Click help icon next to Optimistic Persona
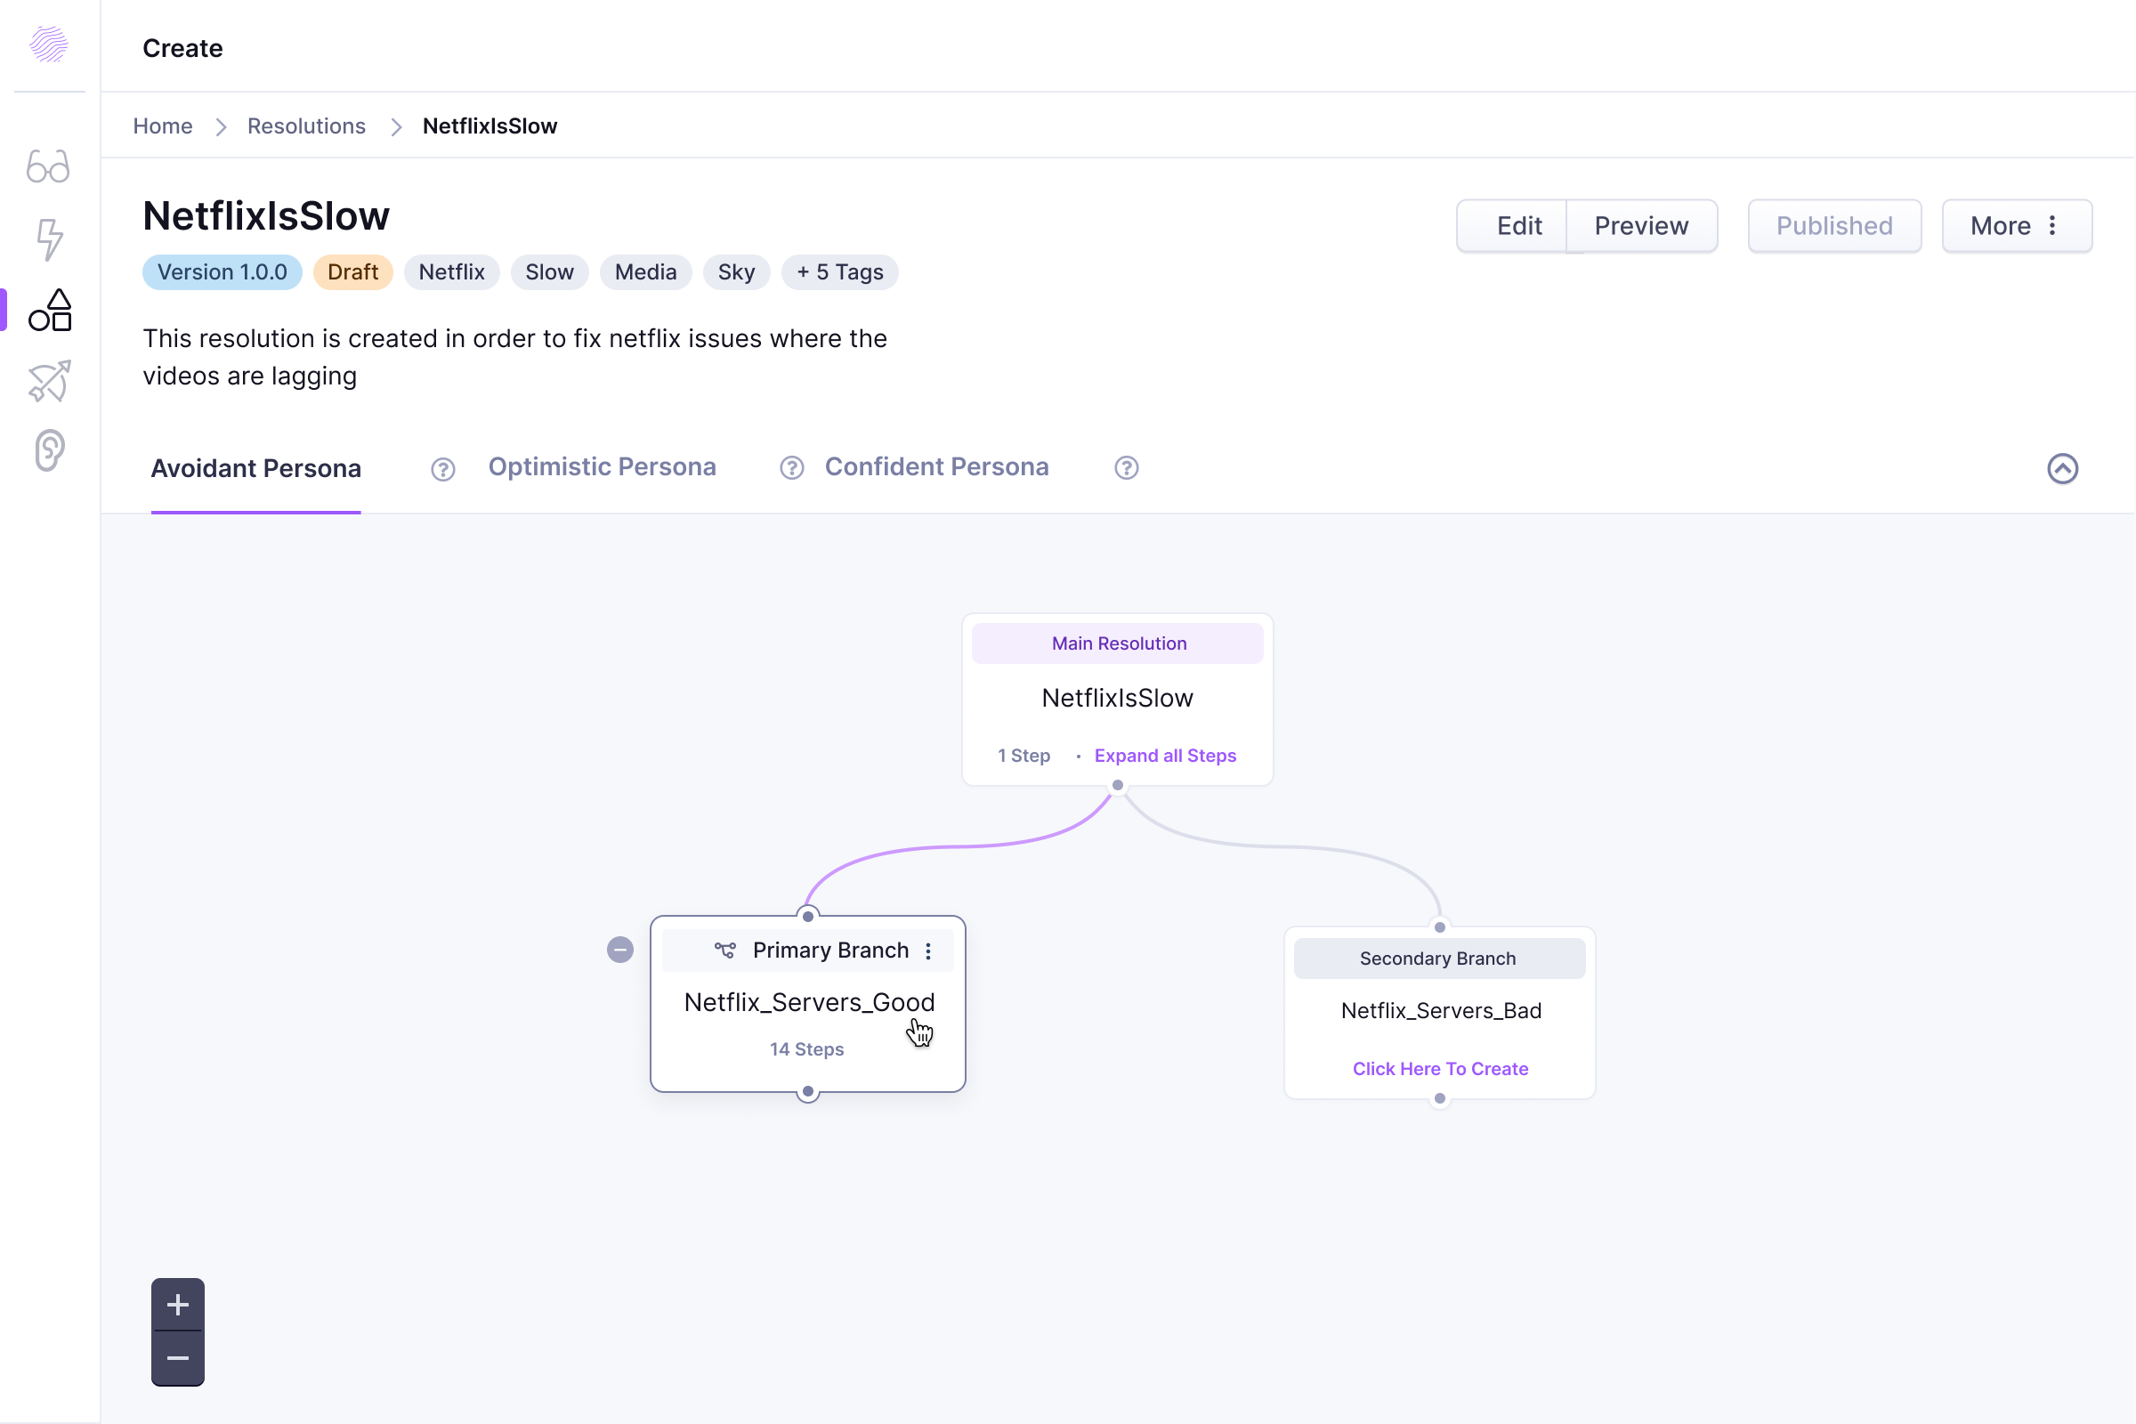This screenshot has height=1424, width=2136. (792, 468)
